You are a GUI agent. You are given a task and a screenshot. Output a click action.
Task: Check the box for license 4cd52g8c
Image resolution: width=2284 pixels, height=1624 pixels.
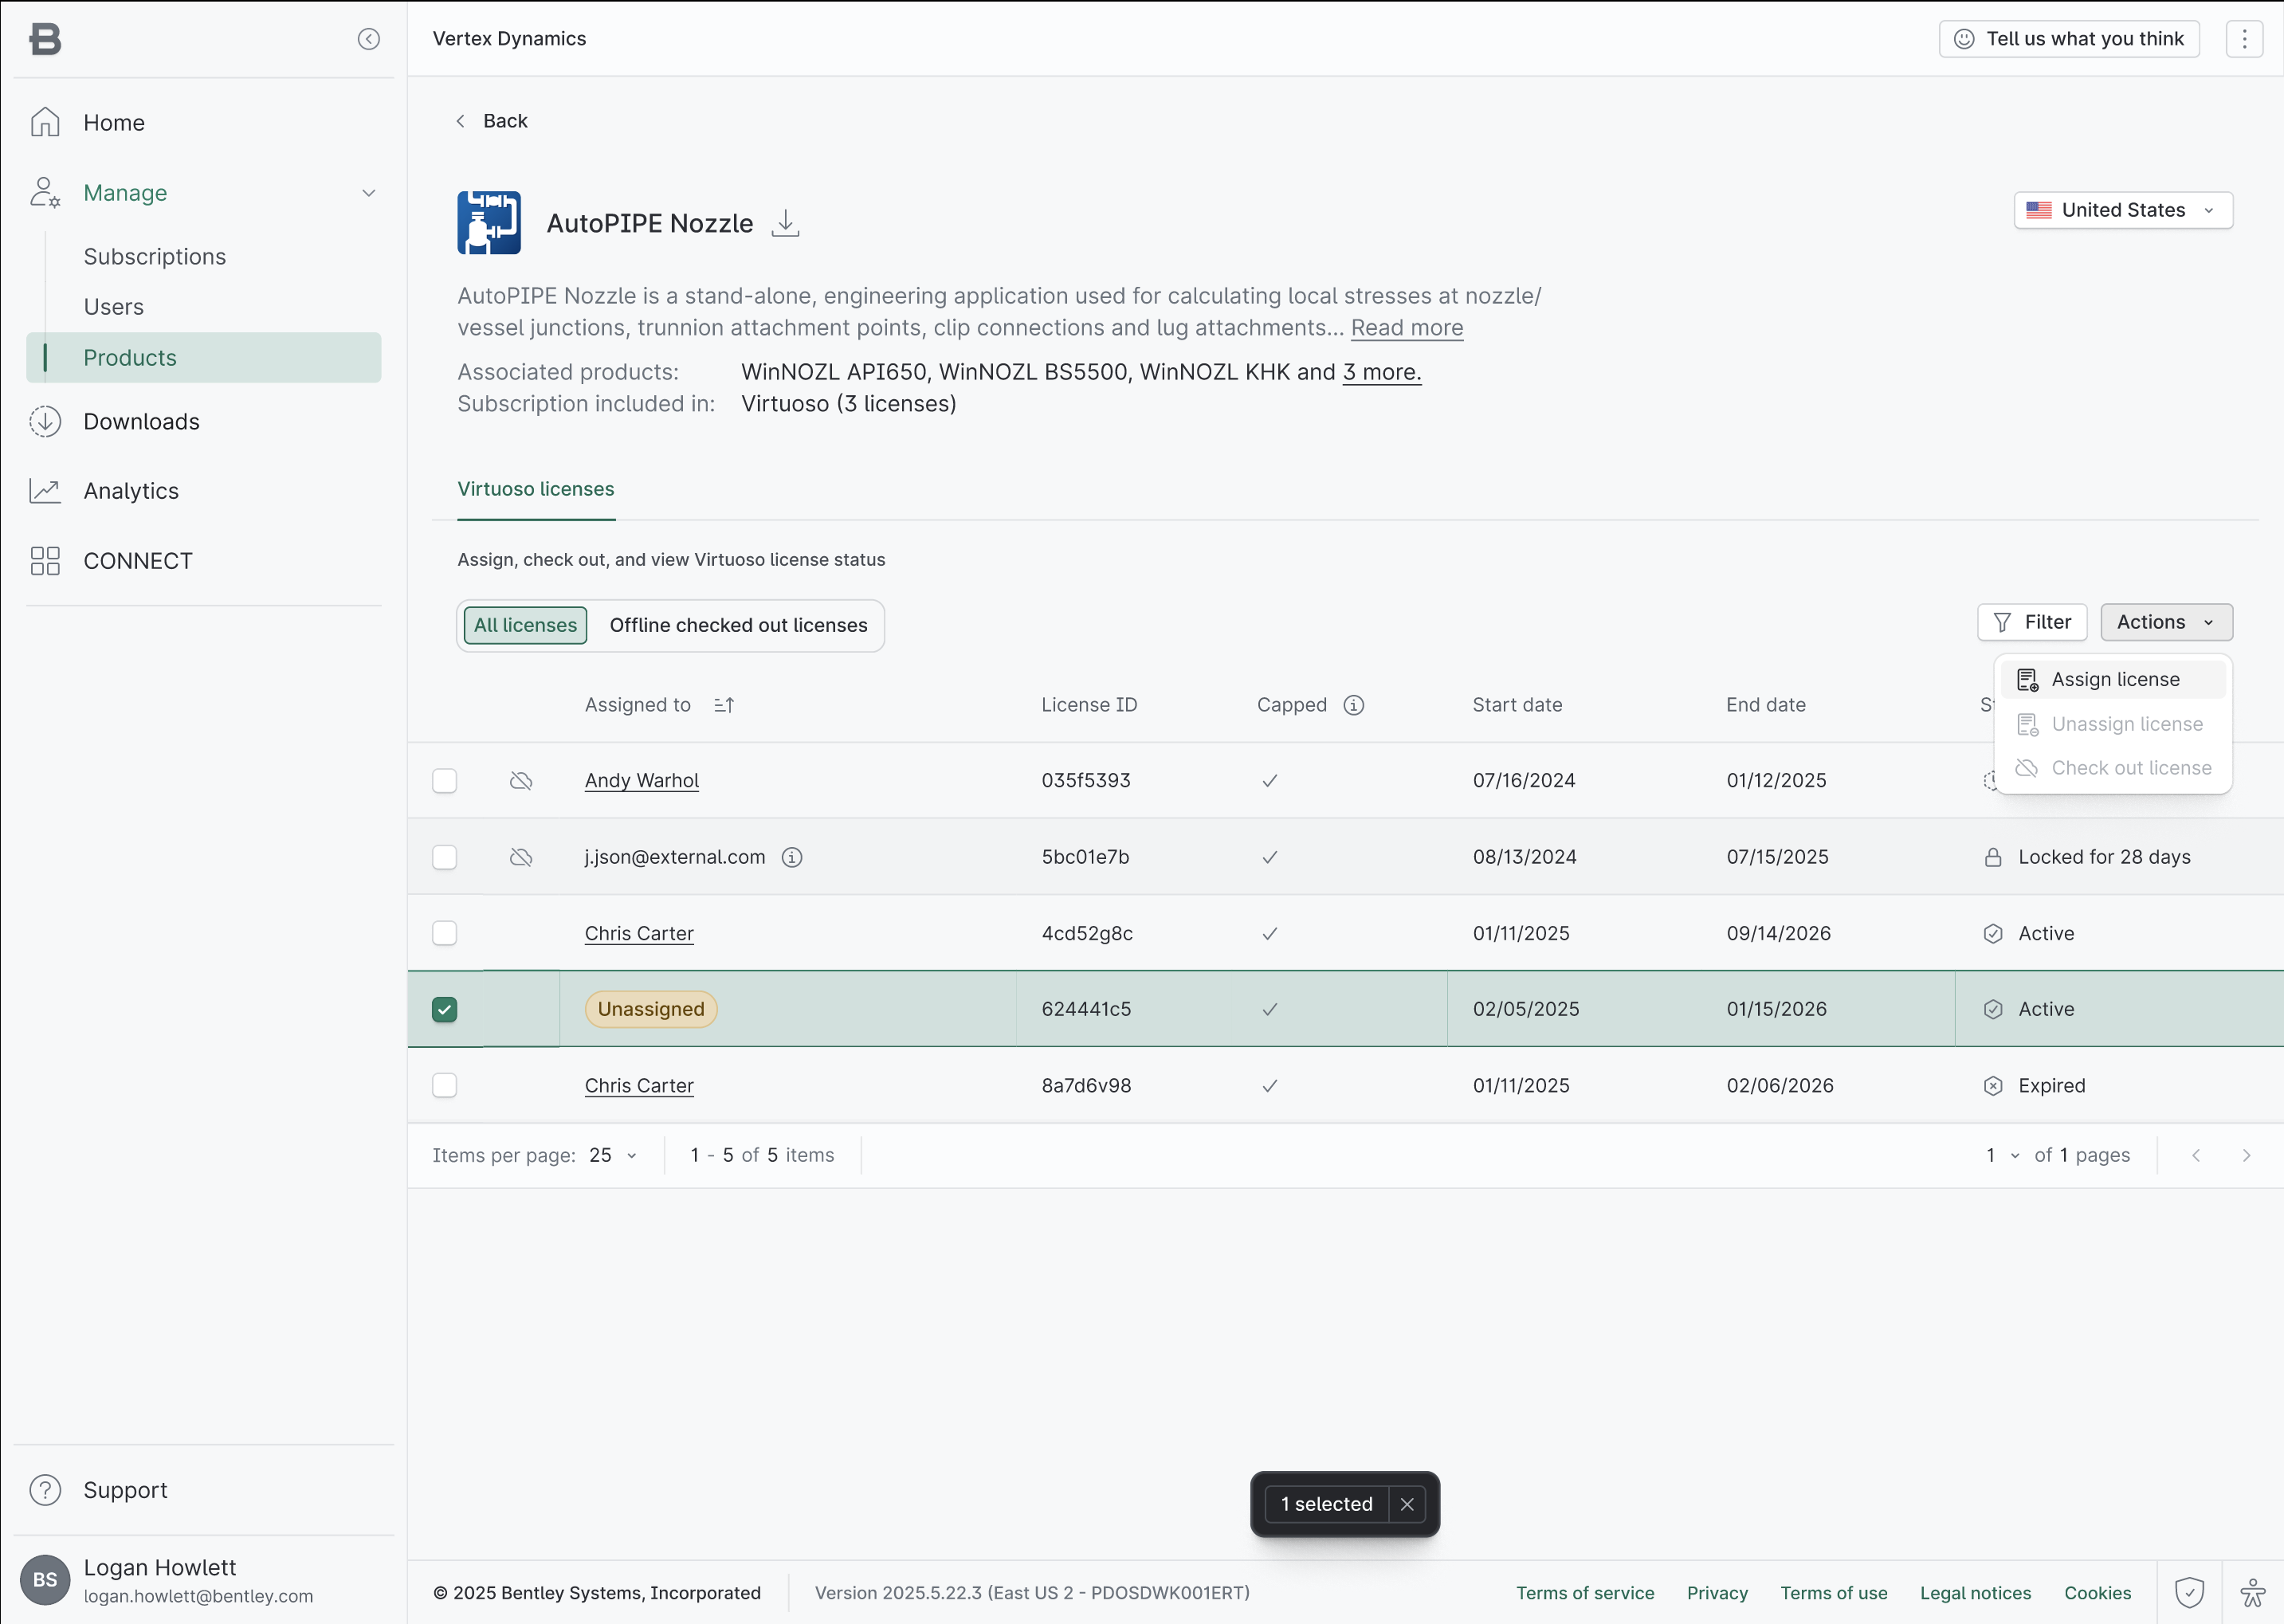tap(445, 933)
